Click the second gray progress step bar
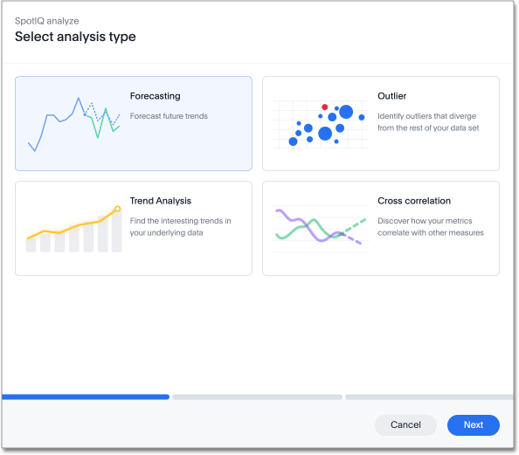Viewport: 519px width, 455px height. (257, 396)
